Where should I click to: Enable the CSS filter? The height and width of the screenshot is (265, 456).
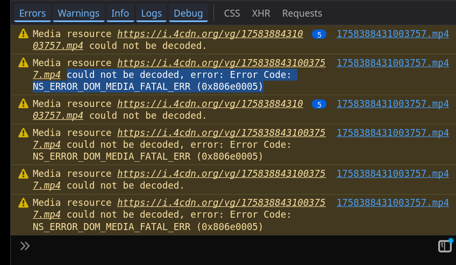[x=232, y=13]
